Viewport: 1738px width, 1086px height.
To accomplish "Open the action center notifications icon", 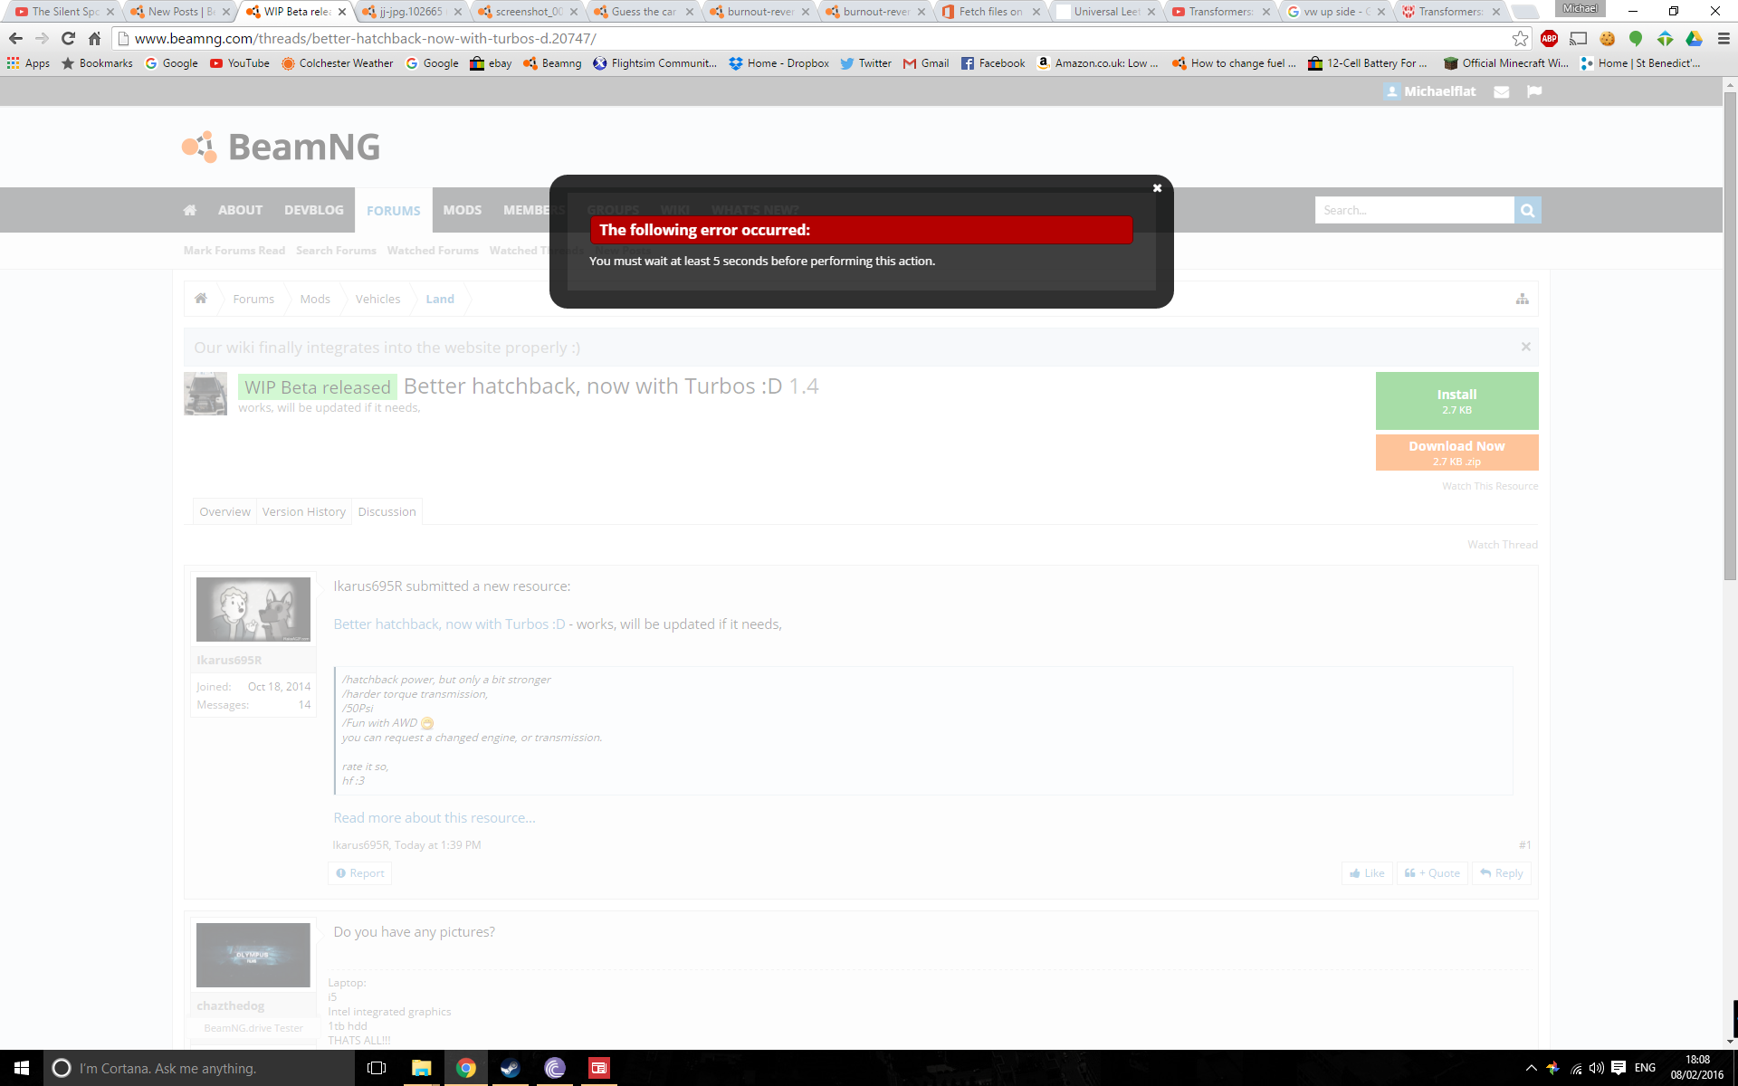I will pyautogui.click(x=1619, y=1068).
